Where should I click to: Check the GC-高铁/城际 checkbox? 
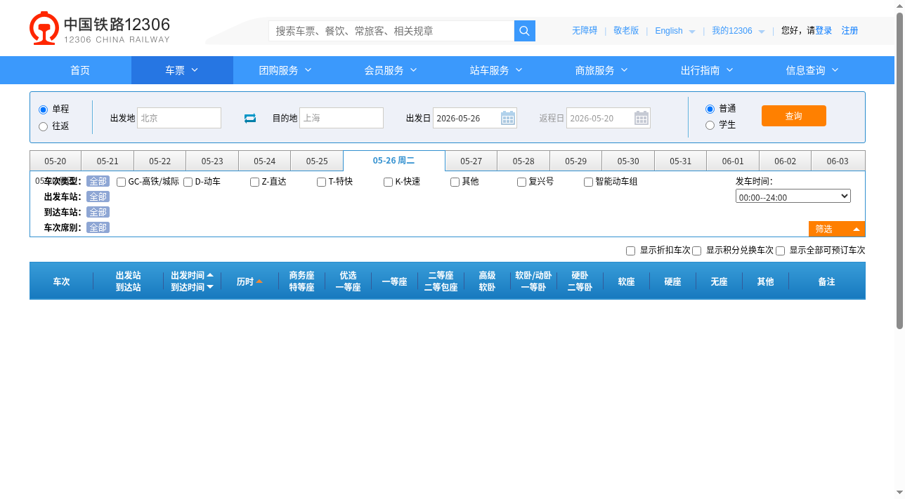pyautogui.click(x=121, y=182)
